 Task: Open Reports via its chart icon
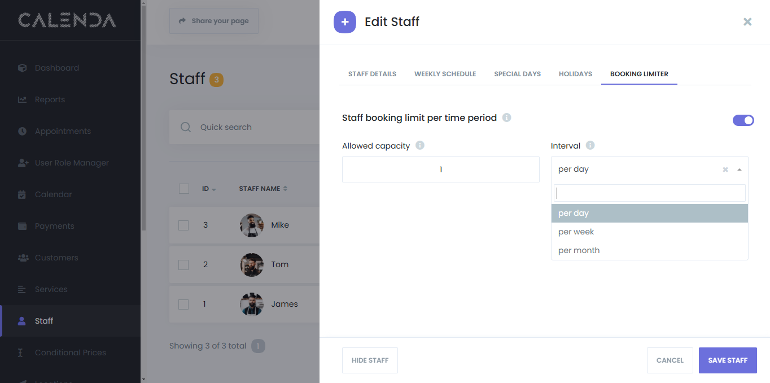tap(22, 99)
